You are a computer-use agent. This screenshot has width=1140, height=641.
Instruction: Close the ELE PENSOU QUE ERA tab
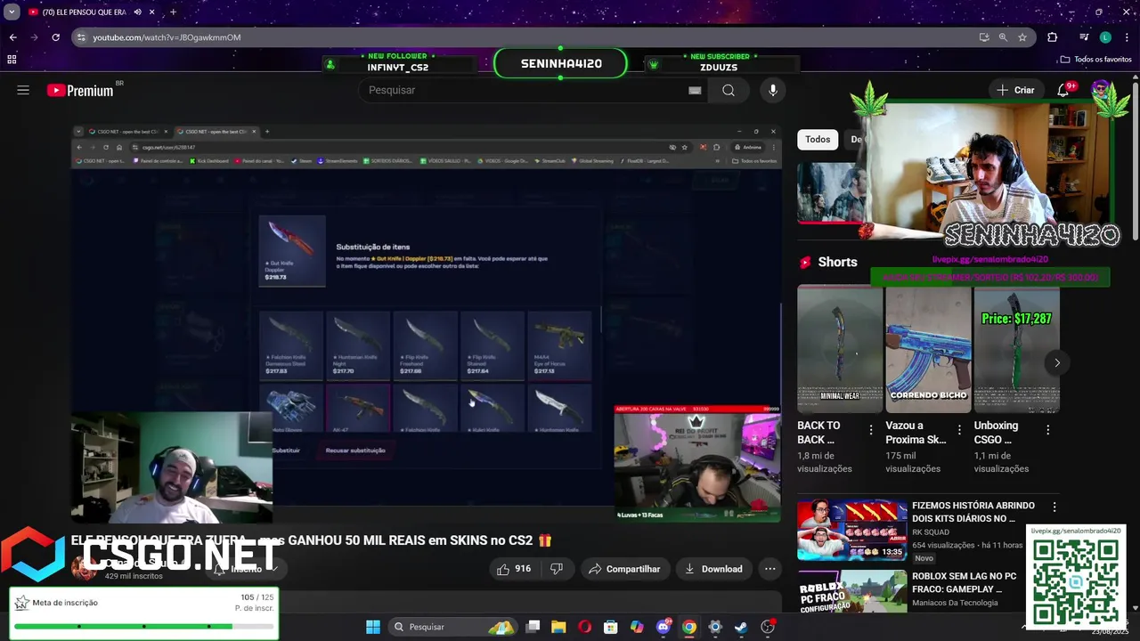pyautogui.click(x=153, y=12)
